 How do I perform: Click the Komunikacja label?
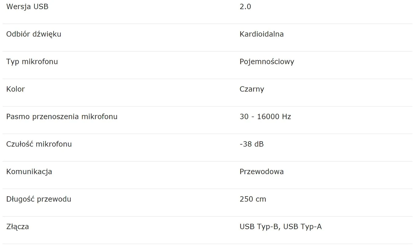click(x=29, y=172)
